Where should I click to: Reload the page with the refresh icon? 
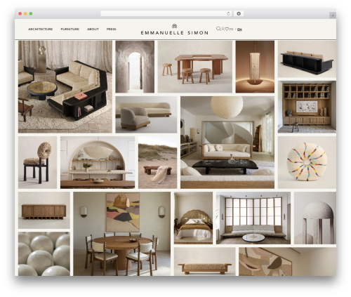(228, 14)
